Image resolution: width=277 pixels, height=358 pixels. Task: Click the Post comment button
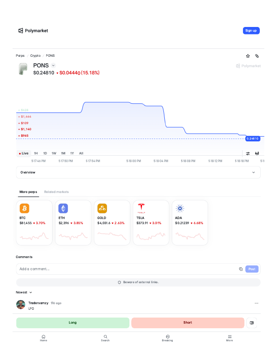252,269
